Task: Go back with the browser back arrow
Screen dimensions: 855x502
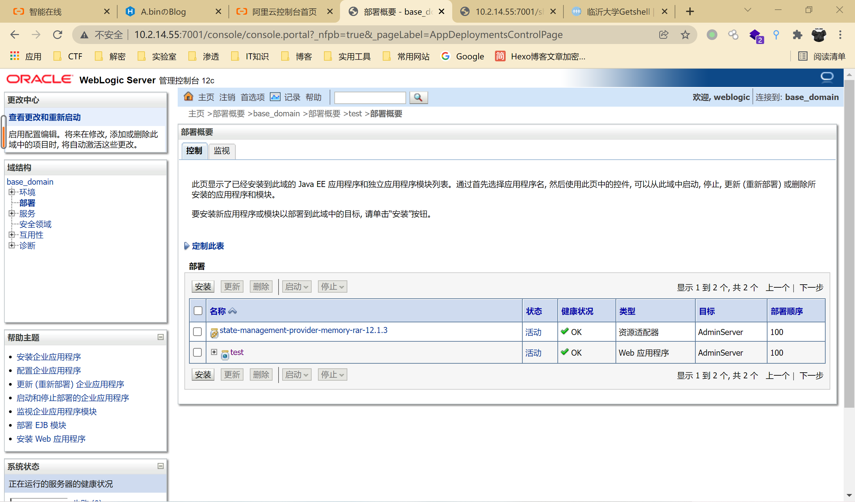Action: (x=15, y=35)
